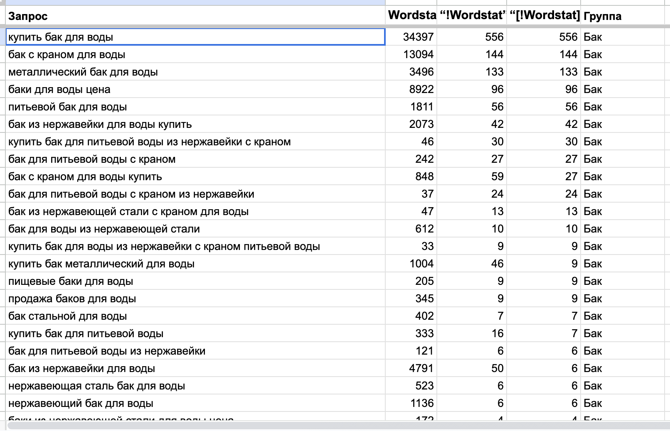This screenshot has width=670, height=431.
Task: Click cell 'баки для воды цена'
Action: [x=196, y=89]
